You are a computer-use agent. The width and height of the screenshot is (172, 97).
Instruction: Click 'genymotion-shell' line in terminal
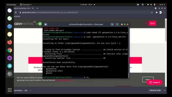54,71
